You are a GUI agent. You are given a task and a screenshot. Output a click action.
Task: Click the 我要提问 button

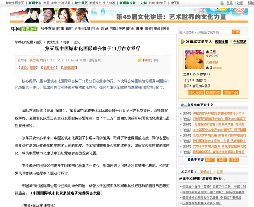(x=213, y=93)
